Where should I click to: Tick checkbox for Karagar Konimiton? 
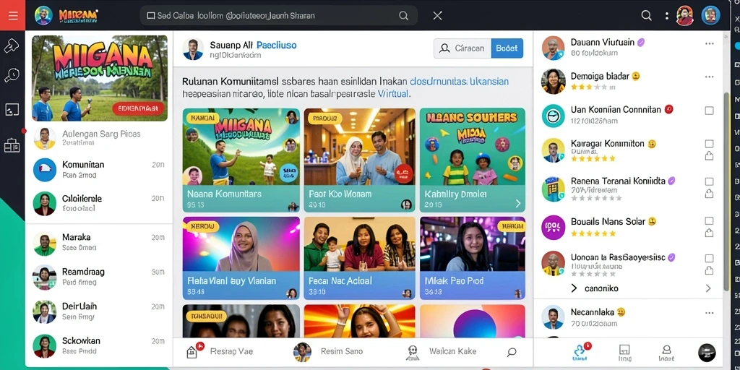coord(709,144)
